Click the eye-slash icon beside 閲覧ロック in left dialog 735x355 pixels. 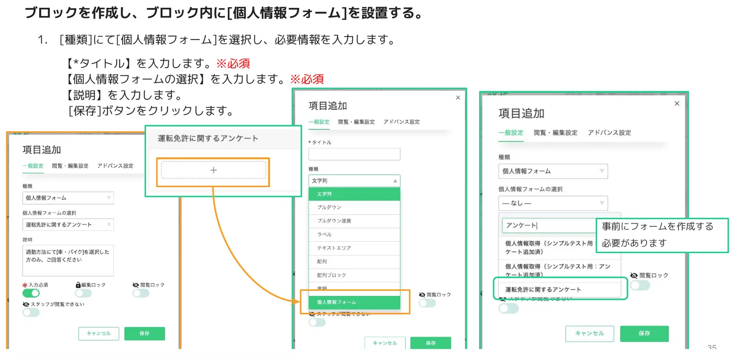[136, 285]
